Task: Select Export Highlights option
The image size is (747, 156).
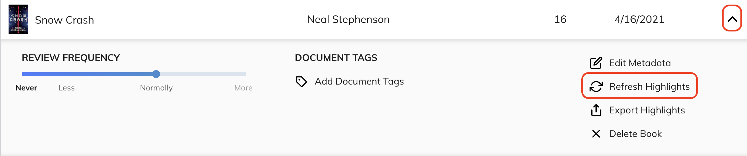Action: point(647,110)
